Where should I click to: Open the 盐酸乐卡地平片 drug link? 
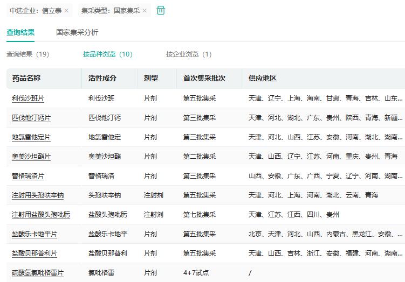(35, 234)
